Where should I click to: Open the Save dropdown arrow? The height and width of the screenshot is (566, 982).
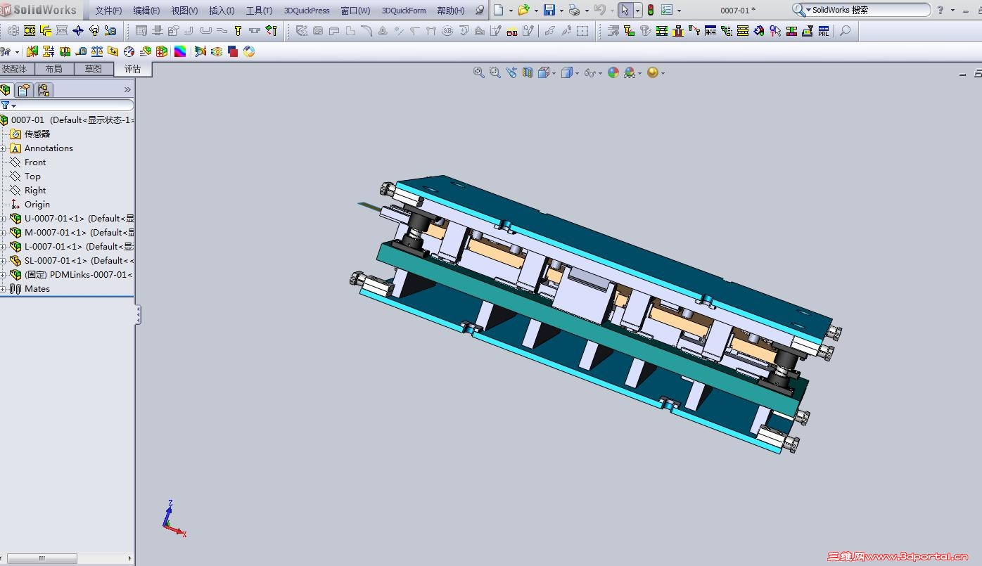click(x=561, y=11)
